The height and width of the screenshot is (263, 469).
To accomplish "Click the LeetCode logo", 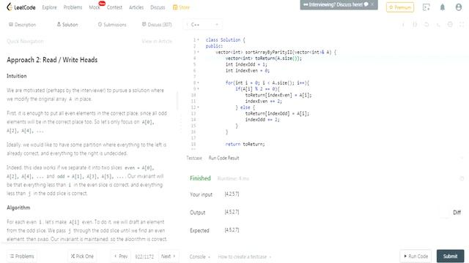I will 21,7.
